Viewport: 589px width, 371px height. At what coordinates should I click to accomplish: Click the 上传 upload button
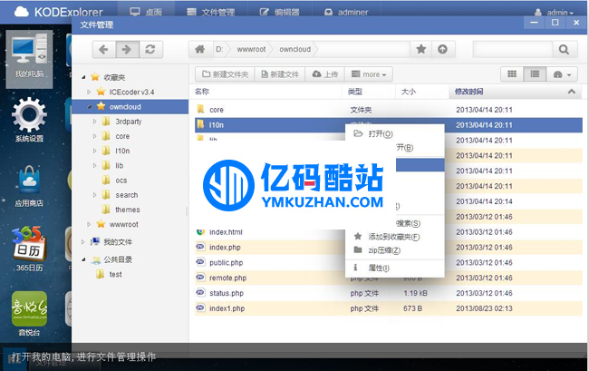pos(325,74)
